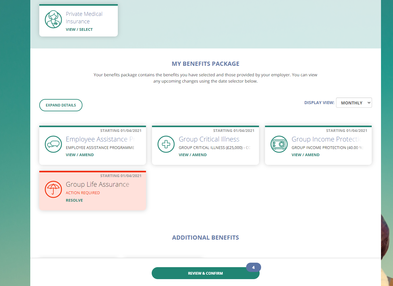Click the Private Medical Insurance nurse icon
The image size is (393, 286).
53,19
